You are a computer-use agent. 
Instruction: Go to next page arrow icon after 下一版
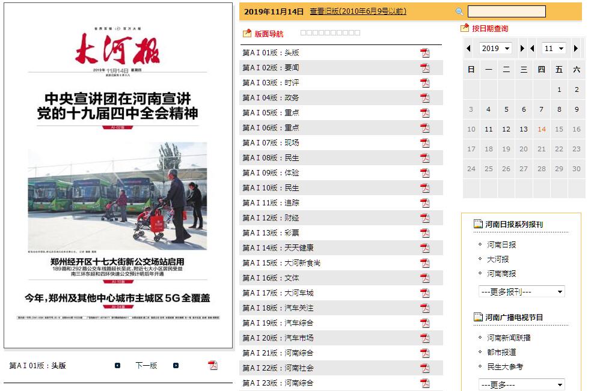176,365
